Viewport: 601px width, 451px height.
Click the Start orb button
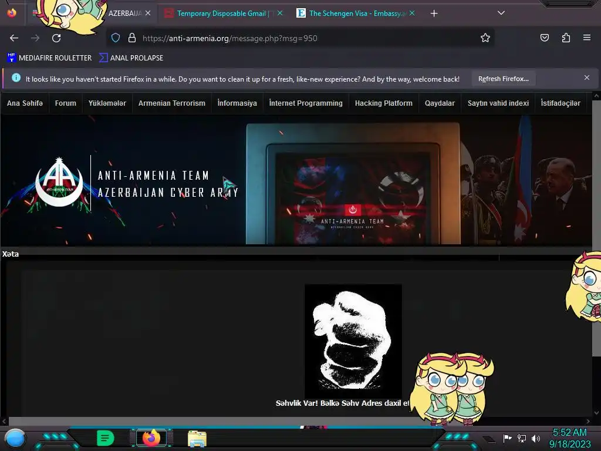click(x=15, y=439)
